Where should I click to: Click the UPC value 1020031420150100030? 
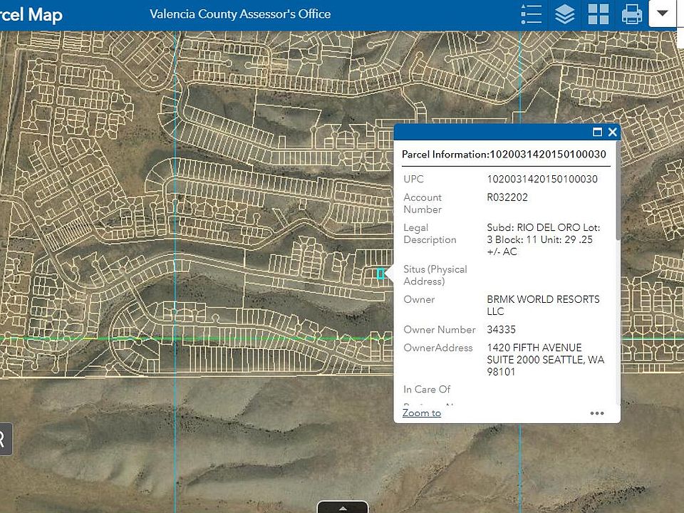(542, 179)
